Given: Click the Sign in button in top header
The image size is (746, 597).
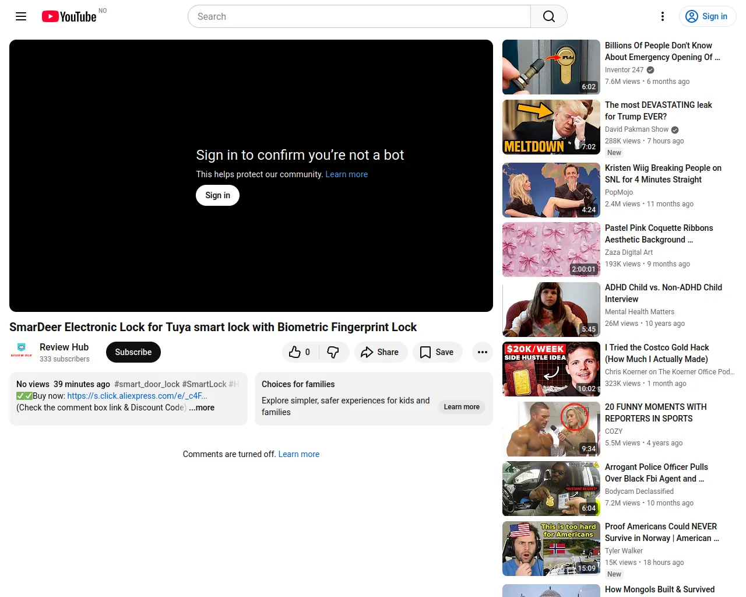Looking at the screenshot, I should pos(707,16).
